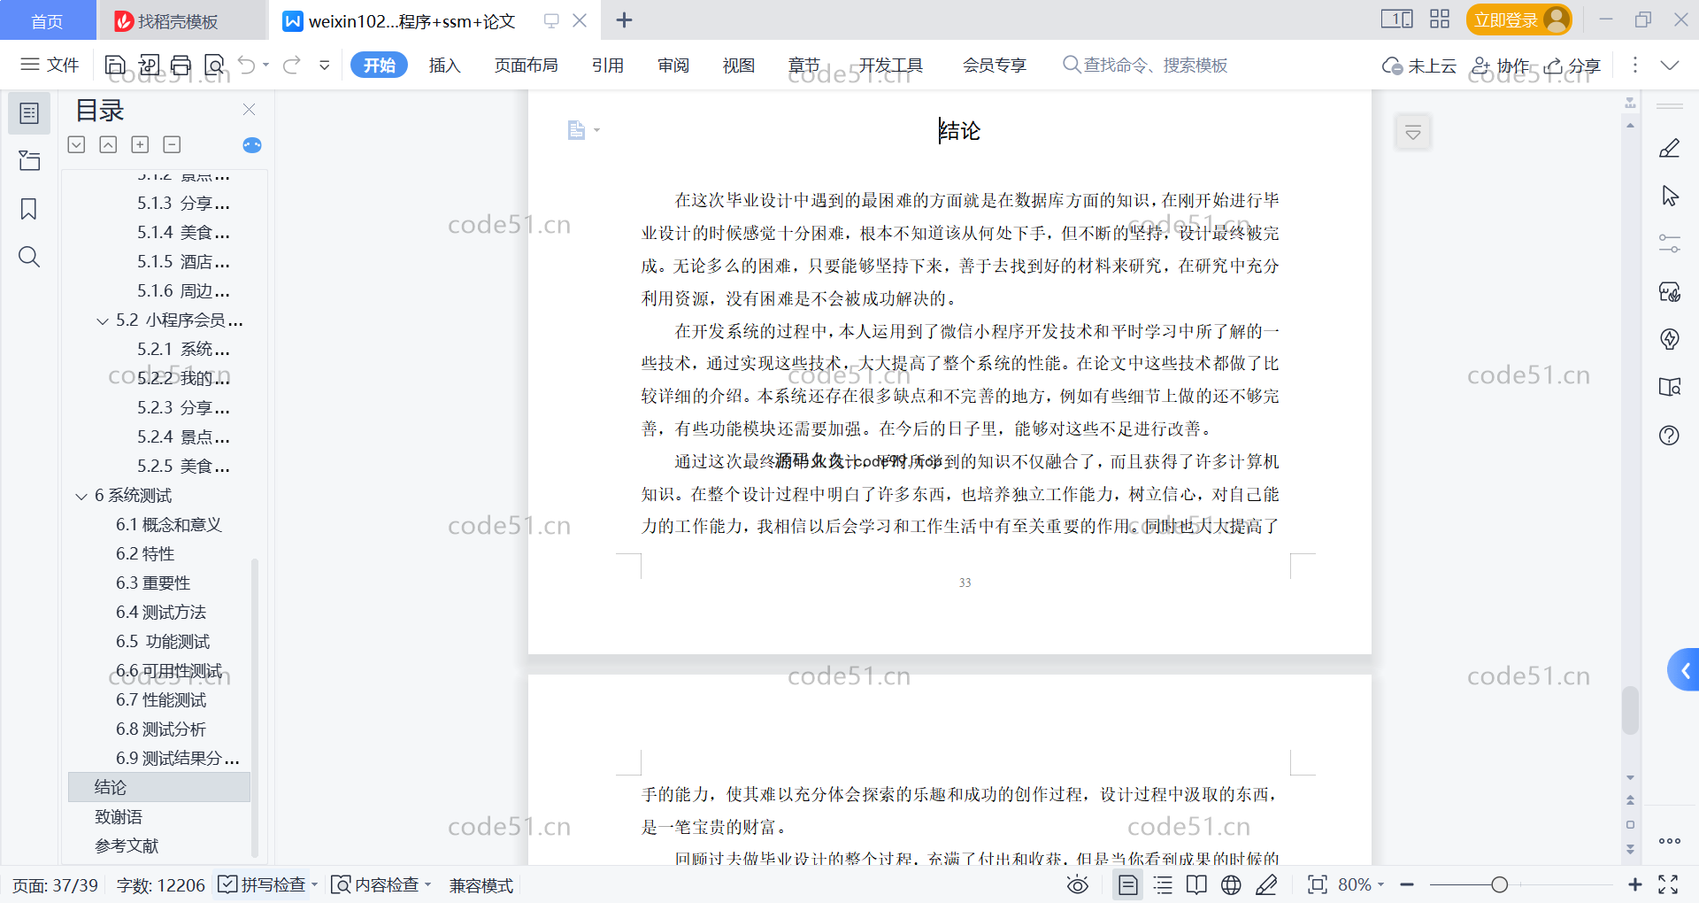Click the Print icon in toolbar

pyautogui.click(x=181, y=65)
